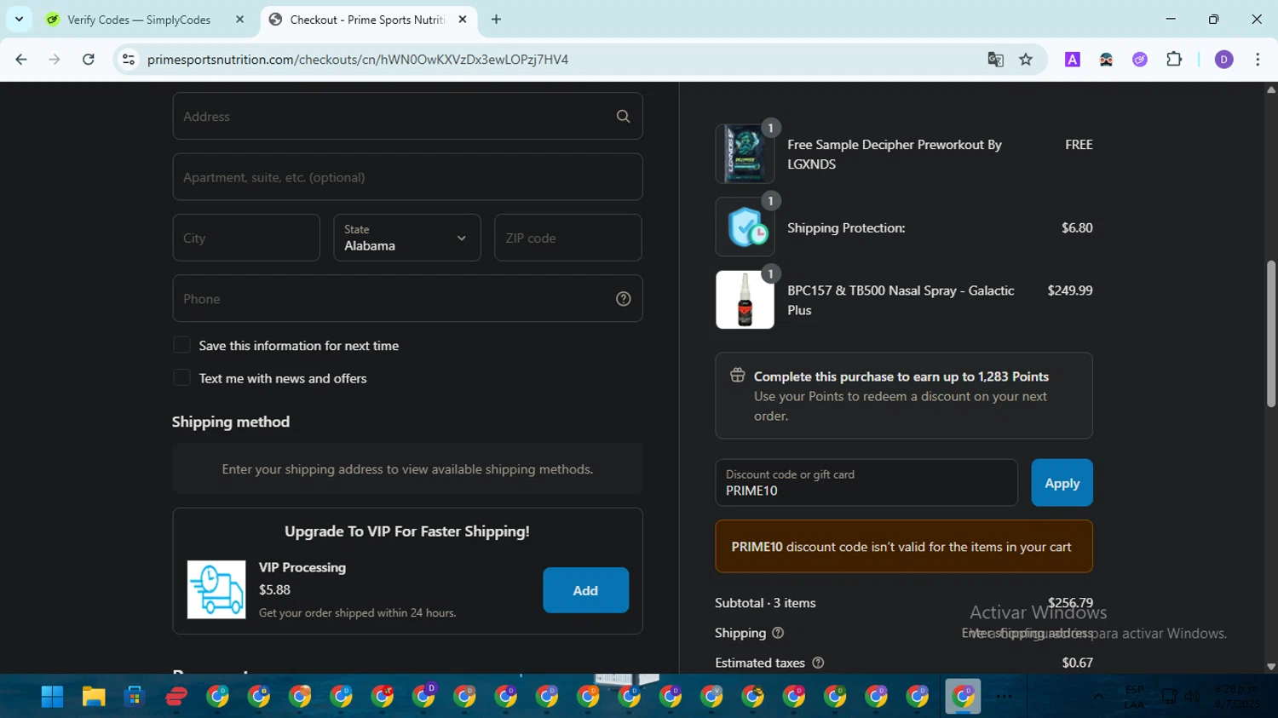Click the browser forward arrow
The image size is (1278, 718).
click(55, 60)
